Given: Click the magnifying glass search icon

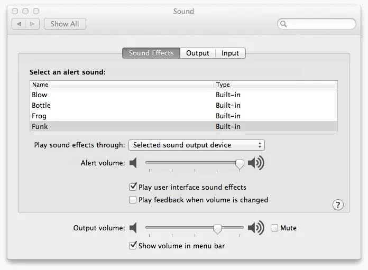Looking at the screenshot, I should tap(283, 24).
